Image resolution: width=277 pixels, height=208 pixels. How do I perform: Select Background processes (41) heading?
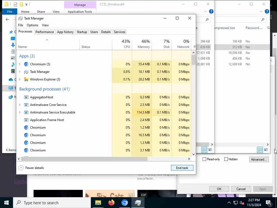click(x=45, y=89)
